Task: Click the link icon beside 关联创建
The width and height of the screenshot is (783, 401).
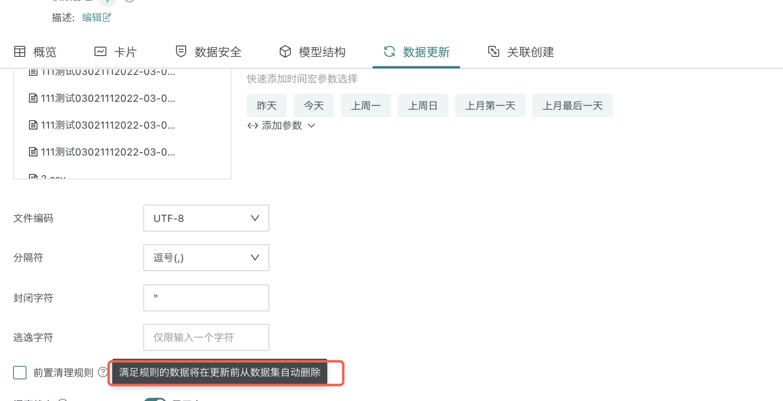Action: [x=494, y=52]
